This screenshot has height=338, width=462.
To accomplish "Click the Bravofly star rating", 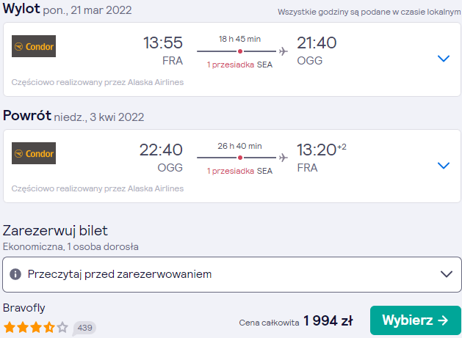I will 36,328.
